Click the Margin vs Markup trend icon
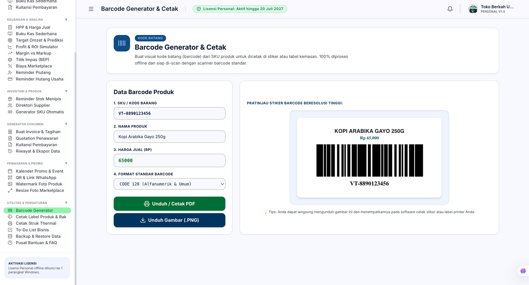The image size is (529, 285). 10,53
